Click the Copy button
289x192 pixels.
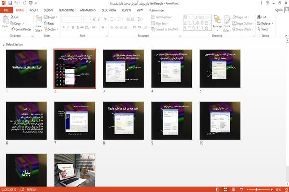click(15, 24)
